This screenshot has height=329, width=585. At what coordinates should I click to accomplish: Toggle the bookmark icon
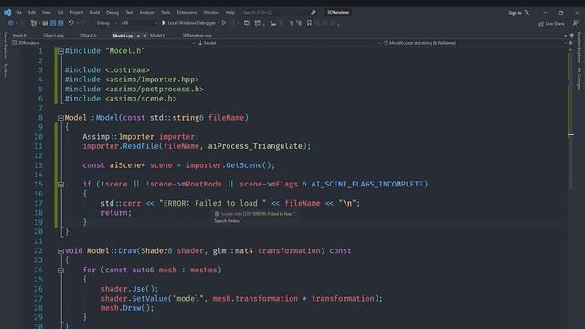click(x=309, y=23)
